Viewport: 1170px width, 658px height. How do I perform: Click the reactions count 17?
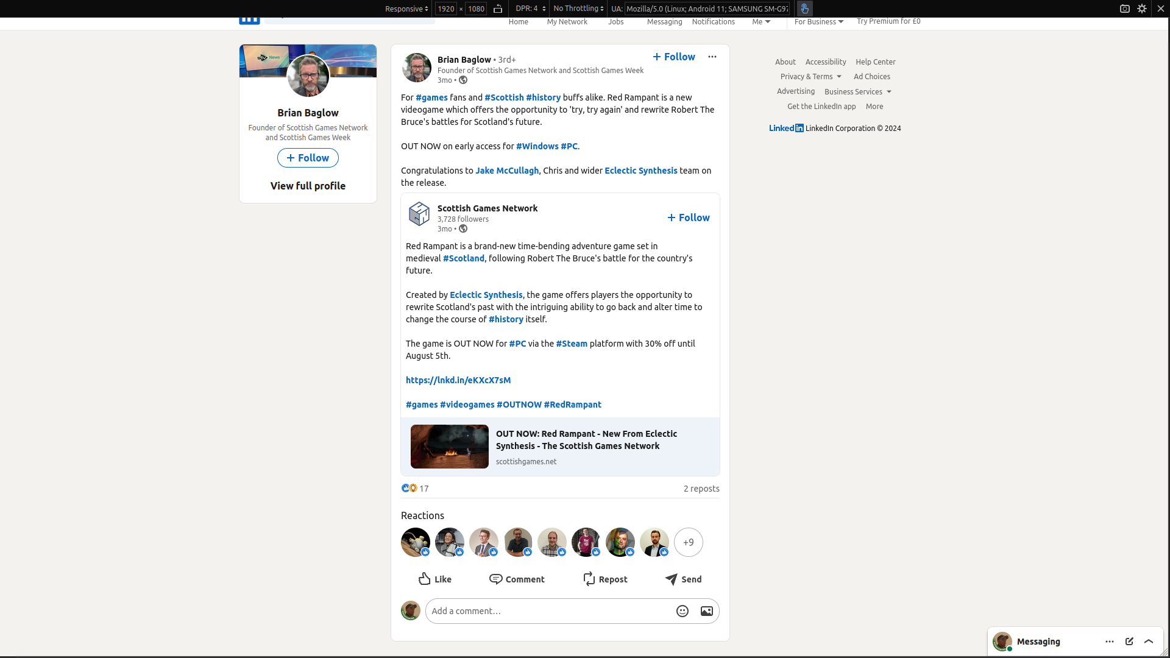[x=424, y=489]
